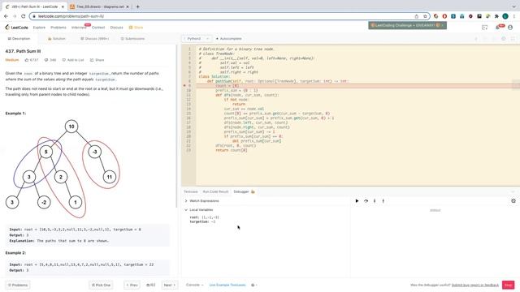Click Submit bug report or feedback link
This screenshot has height=292, width=520.
coord(474,285)
